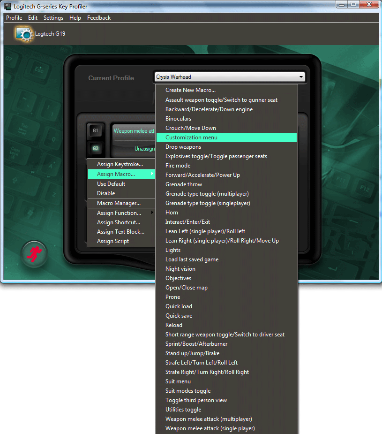Select Grenade throw macro
The width and height of the screenshot is (382, 434).
[227, 184]
